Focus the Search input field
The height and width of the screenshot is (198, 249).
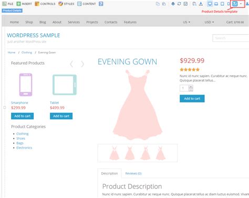click(x=231, y=38)
